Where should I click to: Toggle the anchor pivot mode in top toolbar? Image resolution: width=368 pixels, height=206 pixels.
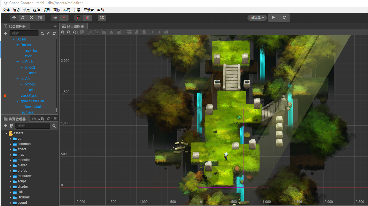coord(55,17)
